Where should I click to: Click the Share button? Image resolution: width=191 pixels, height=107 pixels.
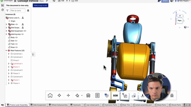click(x=165, y=1)
